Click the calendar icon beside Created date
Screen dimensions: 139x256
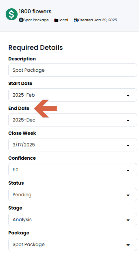[x=76, y=20]
